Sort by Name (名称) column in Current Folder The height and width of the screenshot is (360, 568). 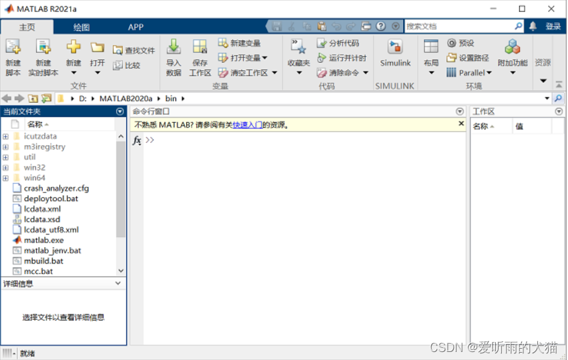(35, 125)
